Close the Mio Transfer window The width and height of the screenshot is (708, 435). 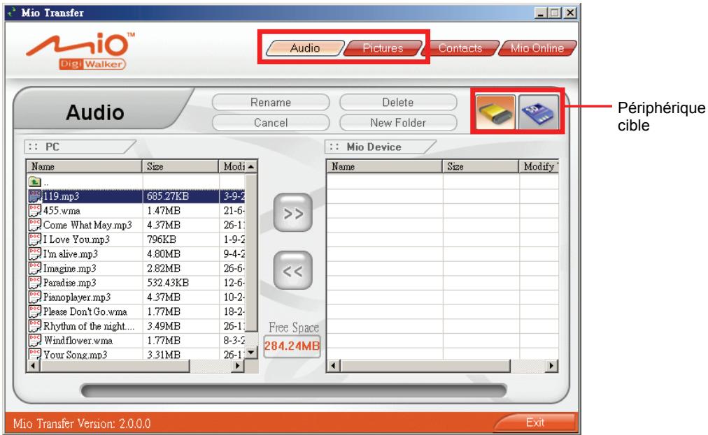[571, 13]
